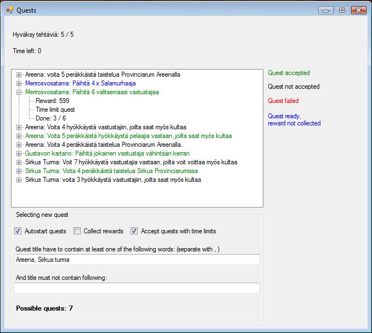Select the Reward: 599 tree item
372x333 pixels.
pyautogui.click(x=56, y=101)
